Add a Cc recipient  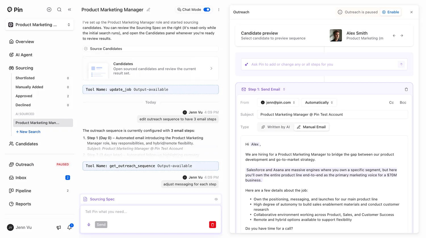(x=391, y=103)
